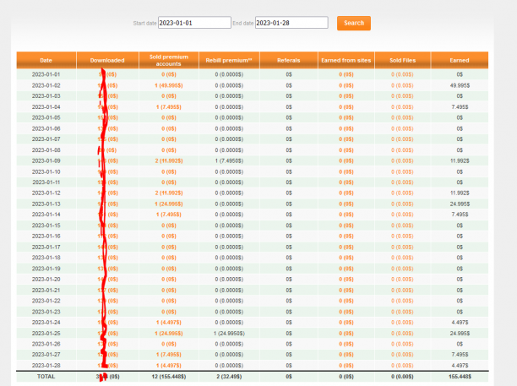Click total sold premium 12 (155.448$)
This screenshot has height=386, width=517.
click(169, 377)
